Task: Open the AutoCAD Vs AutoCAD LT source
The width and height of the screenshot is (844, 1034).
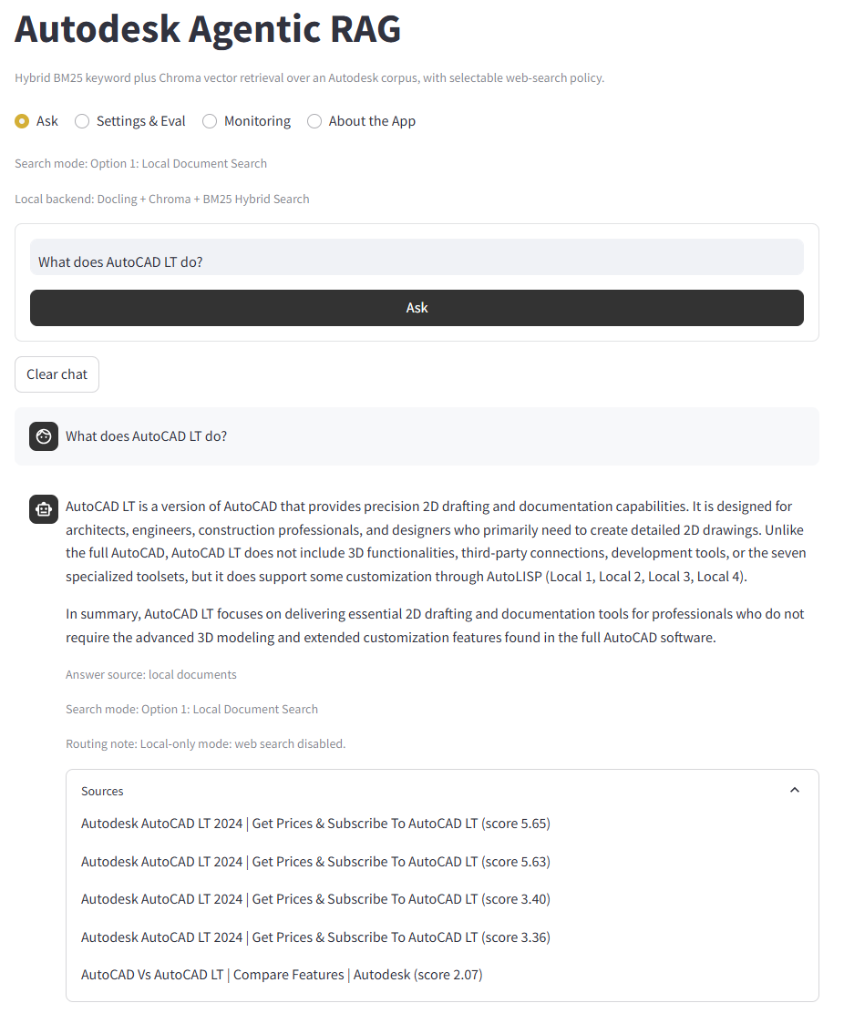Action: point(282,975)
